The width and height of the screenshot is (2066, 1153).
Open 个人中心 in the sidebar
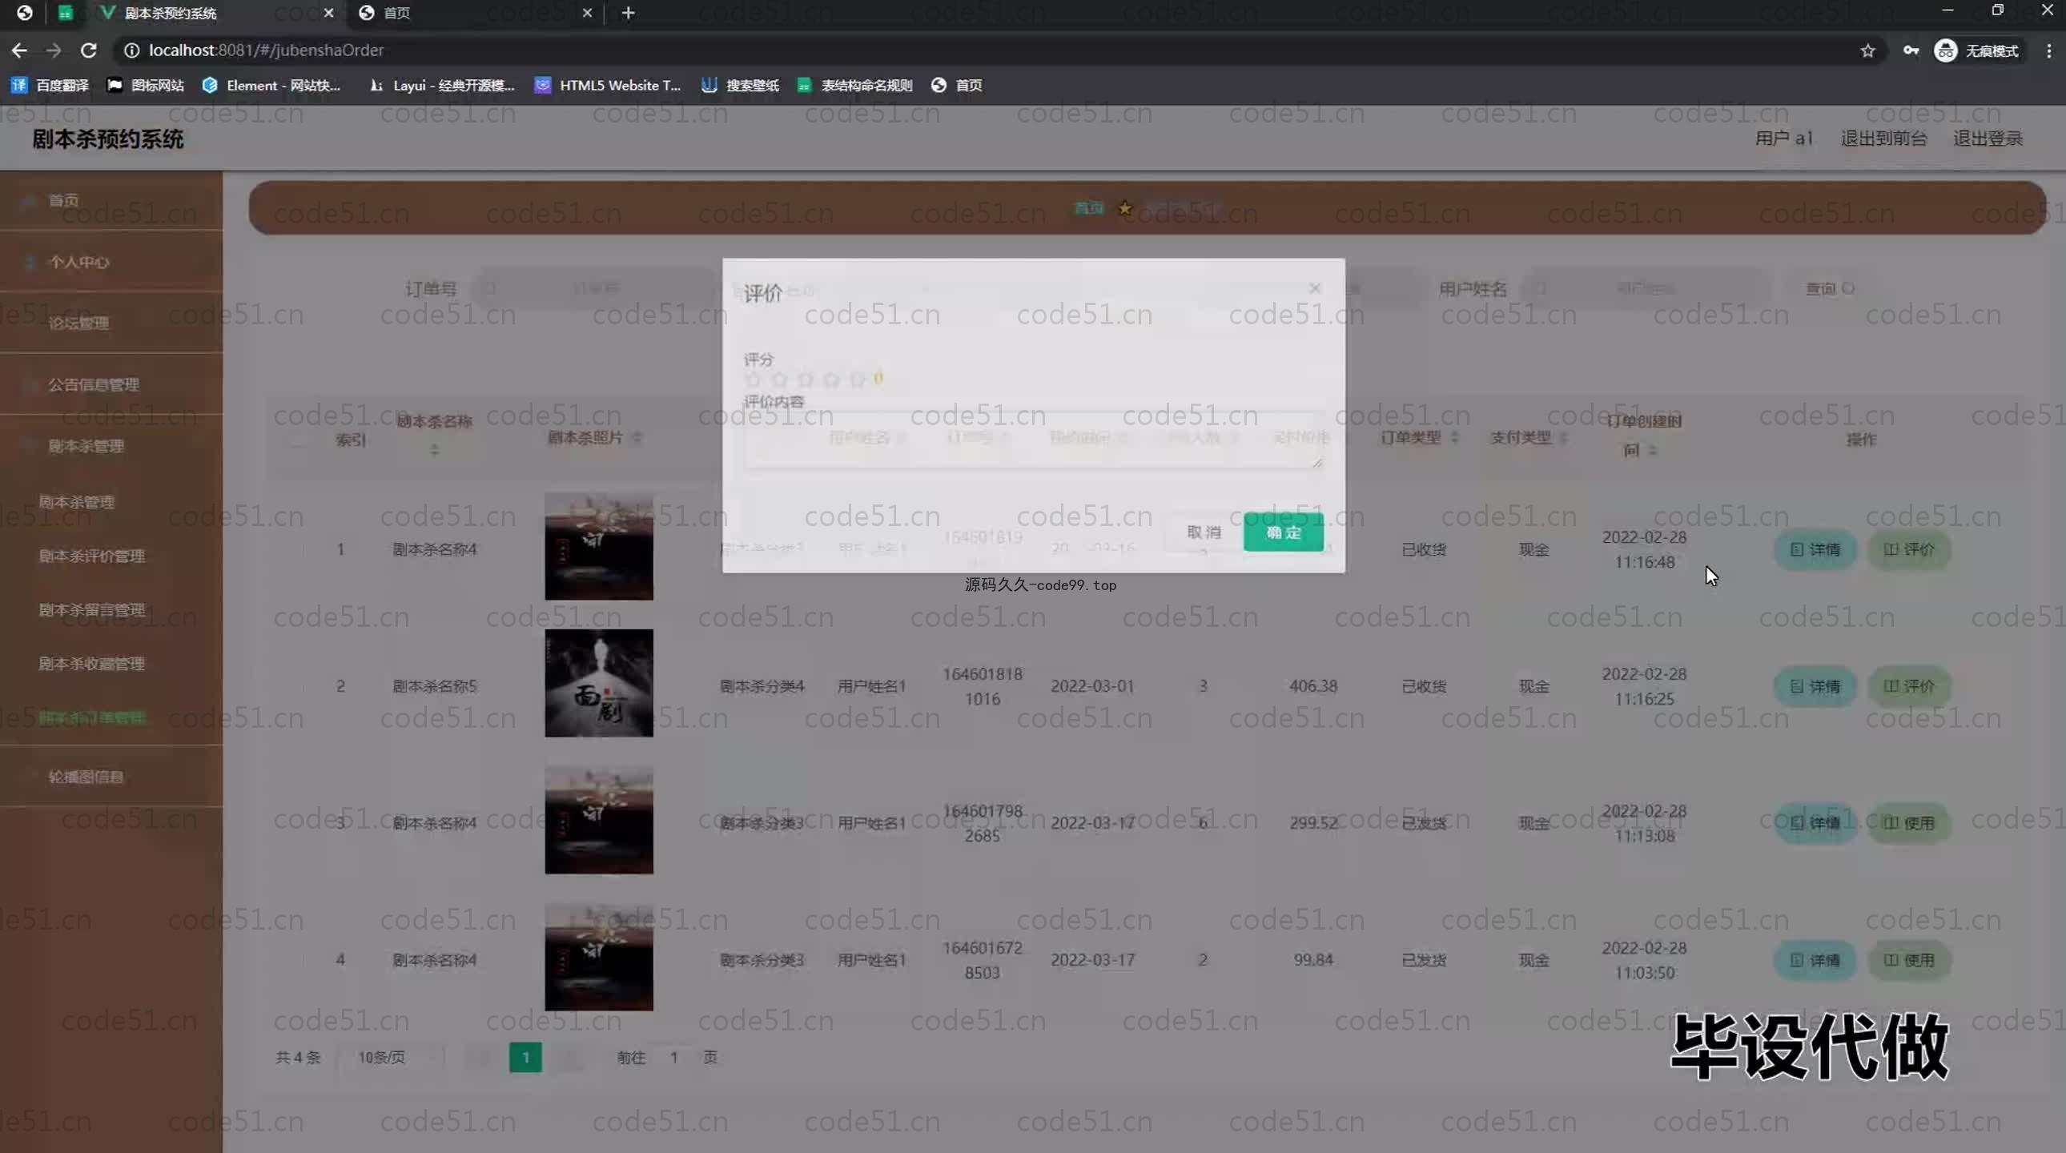(111, 261)
